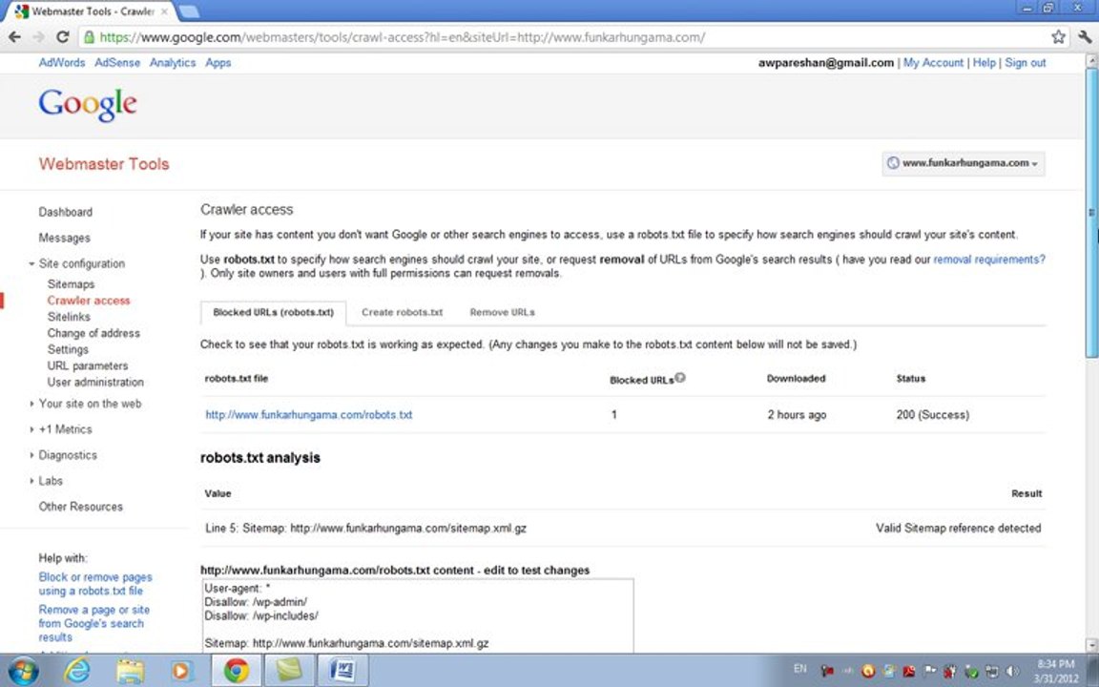Viewport: 1099px width, 687px height.
Task: Select the Webmaster Tools - Crawler browser tab
Action: 92,11
